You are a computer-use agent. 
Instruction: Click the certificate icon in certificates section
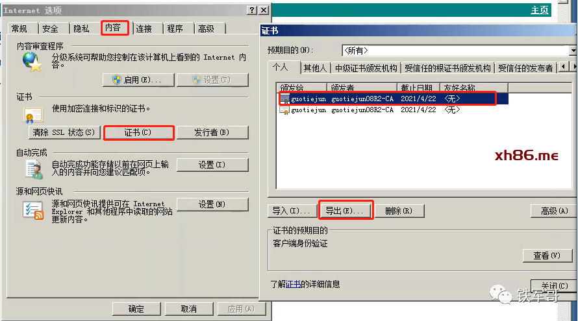tap(34, 115)
